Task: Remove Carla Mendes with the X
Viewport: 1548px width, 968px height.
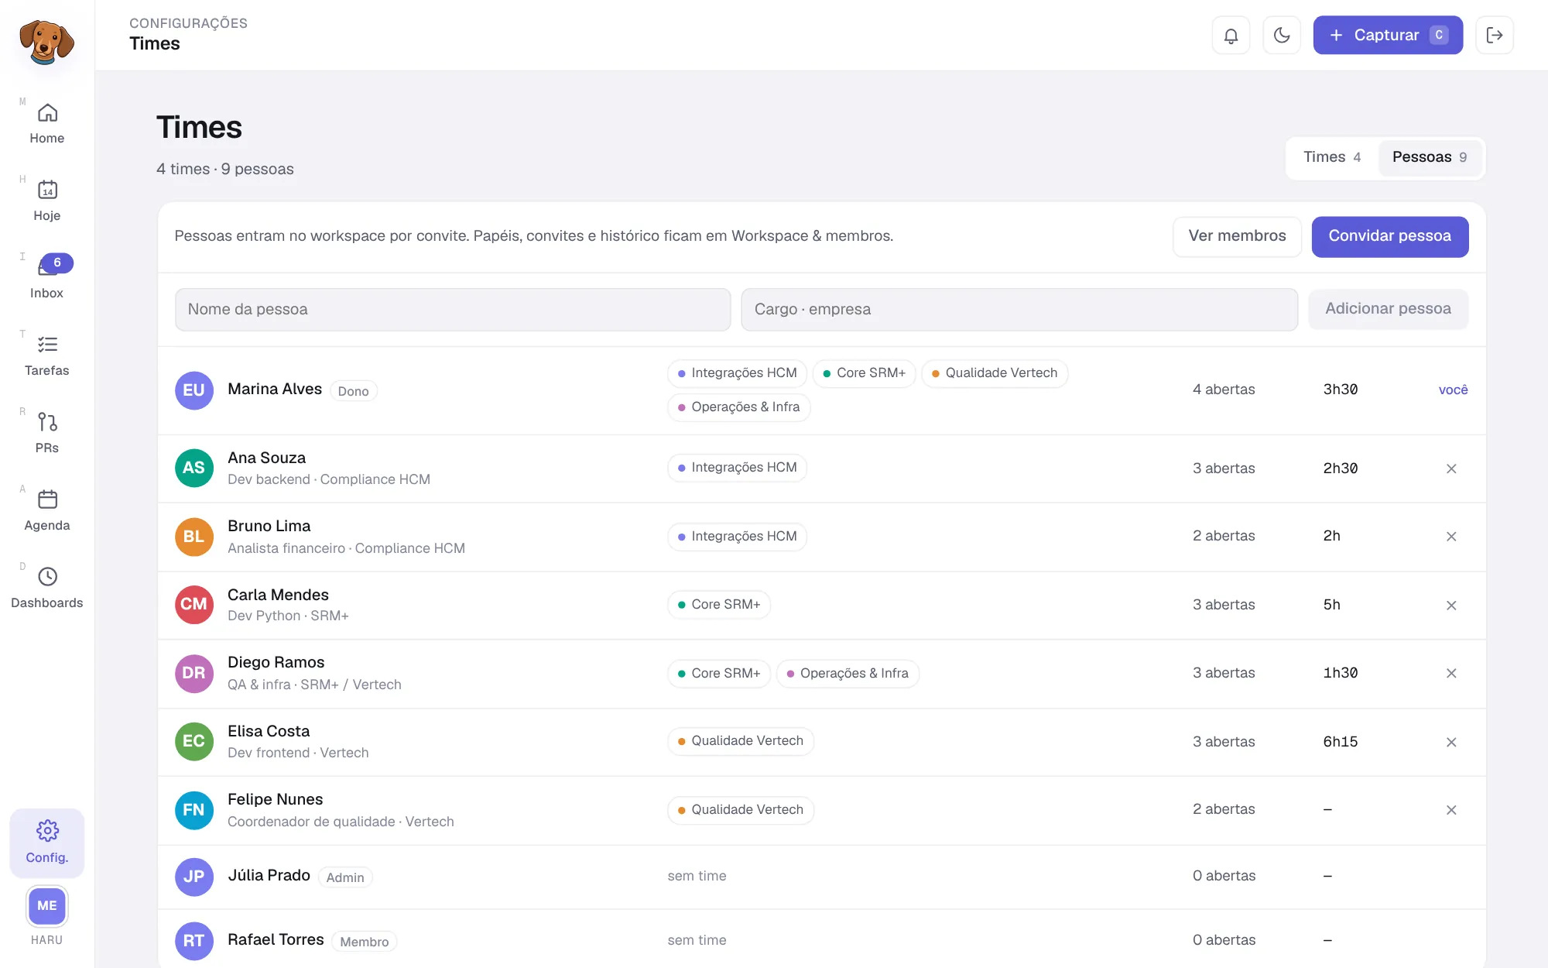Action: pyautogui.click(x=1451, y=606)
